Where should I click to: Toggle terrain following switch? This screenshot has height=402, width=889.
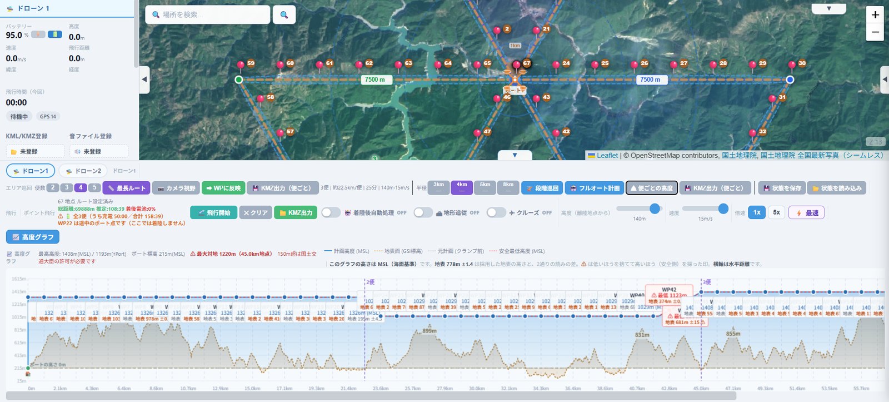click(x=423, y=212)
